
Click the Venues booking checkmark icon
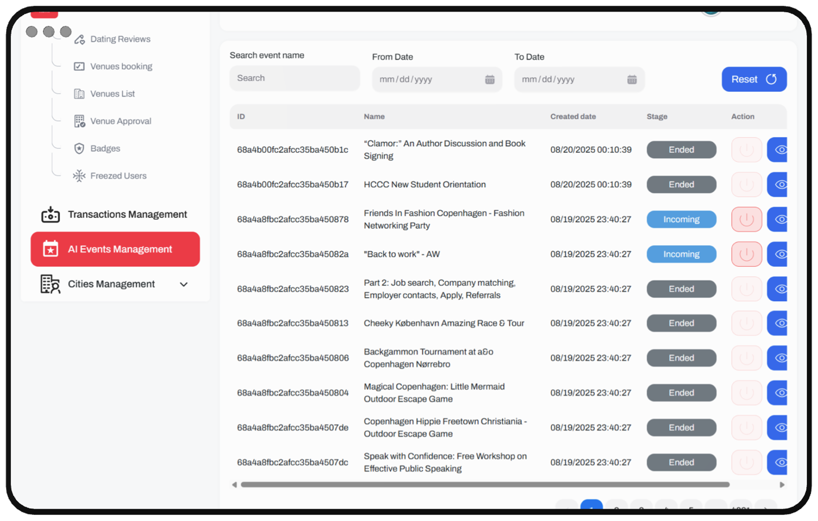coord(79,67)
